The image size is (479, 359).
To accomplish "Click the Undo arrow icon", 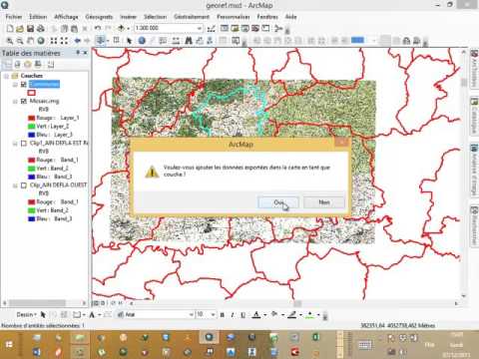I will 97,29.
